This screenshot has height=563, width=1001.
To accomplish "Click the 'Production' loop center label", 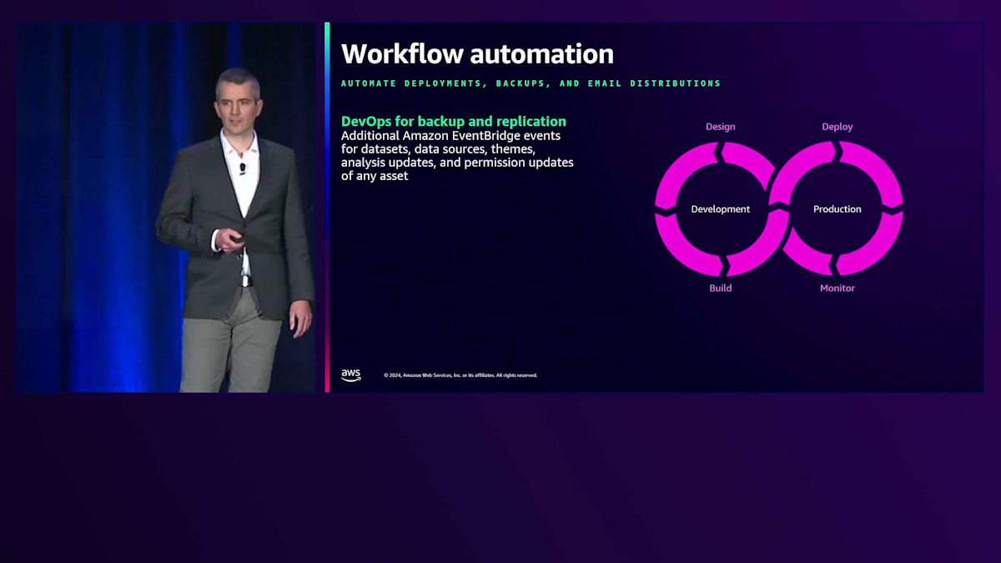I will point(838,209).
